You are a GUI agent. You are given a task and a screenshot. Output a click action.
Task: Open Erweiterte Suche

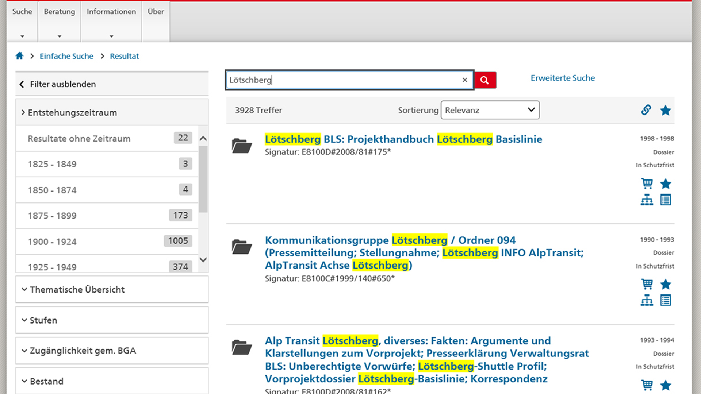[563, 78]
